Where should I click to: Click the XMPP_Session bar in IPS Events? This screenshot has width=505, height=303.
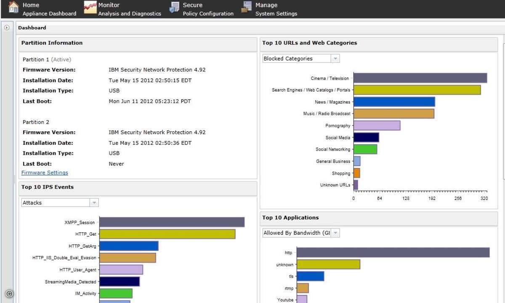click(172, 222)
